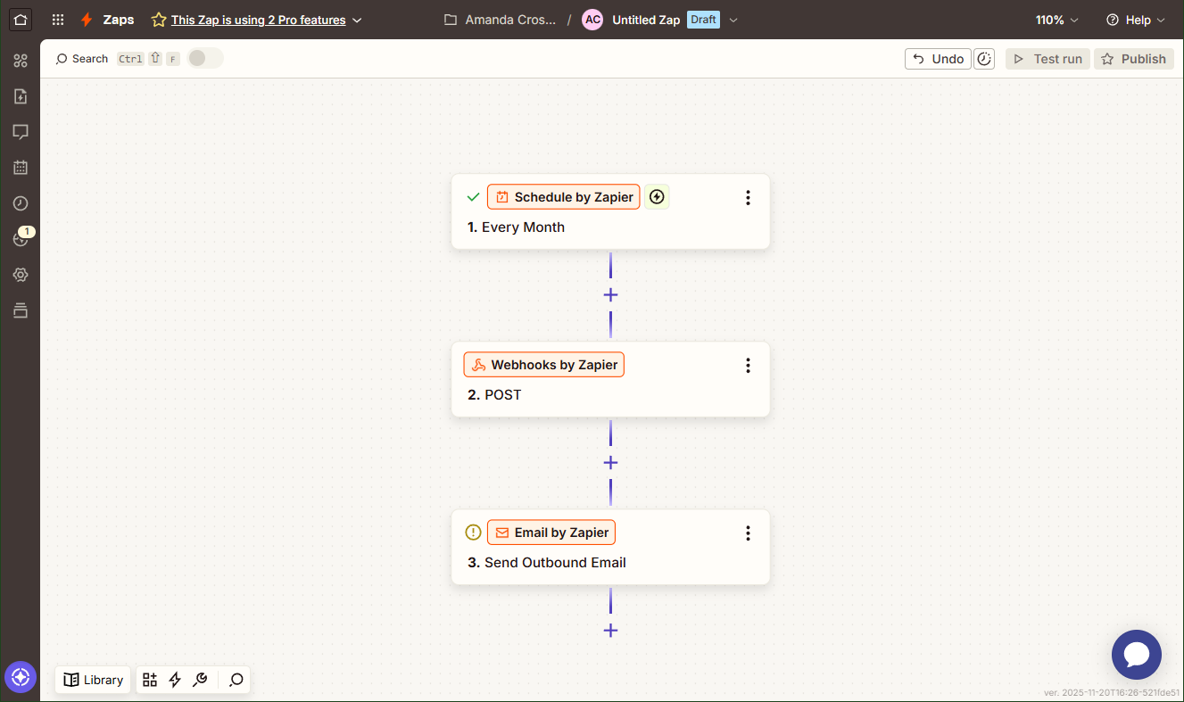Click the Schedule by Zapier app badge
Viewport: 1184px width, 702px height.
[564, 197]
